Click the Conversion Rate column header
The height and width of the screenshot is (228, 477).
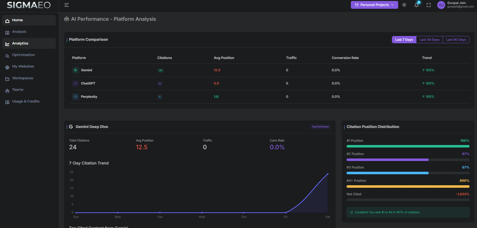pyautogui.click(x=345, y=58)
